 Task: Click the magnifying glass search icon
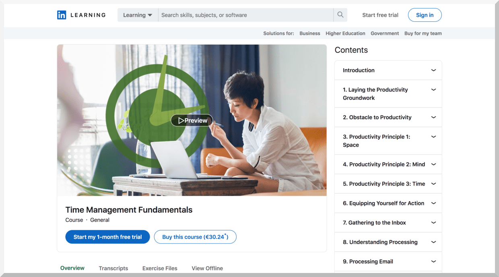point(340,15)
